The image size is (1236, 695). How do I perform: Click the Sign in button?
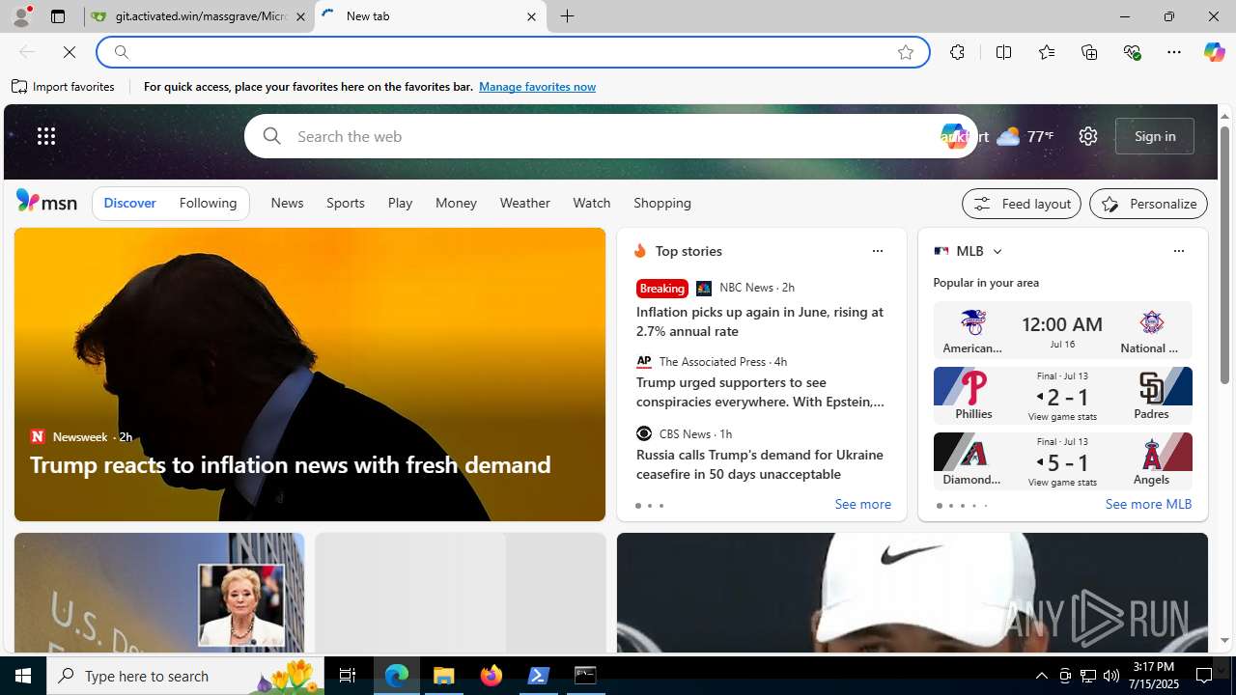pos(1155,136)
